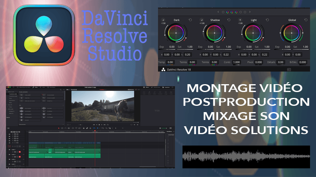Click the stop button under viewer
Screen dimensions: 316x177
click(x=99, y=125)
